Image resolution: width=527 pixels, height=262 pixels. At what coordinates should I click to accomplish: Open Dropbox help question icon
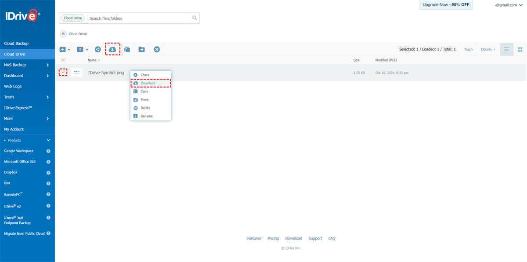click(48, 173)
